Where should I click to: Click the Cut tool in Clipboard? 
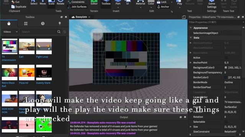[15, 2]
